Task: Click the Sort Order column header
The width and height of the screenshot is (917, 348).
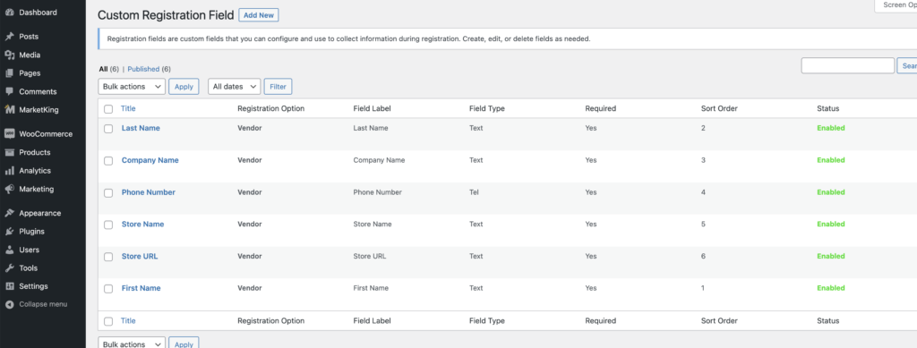Action: pyautogui.click(x=719, y=108)
